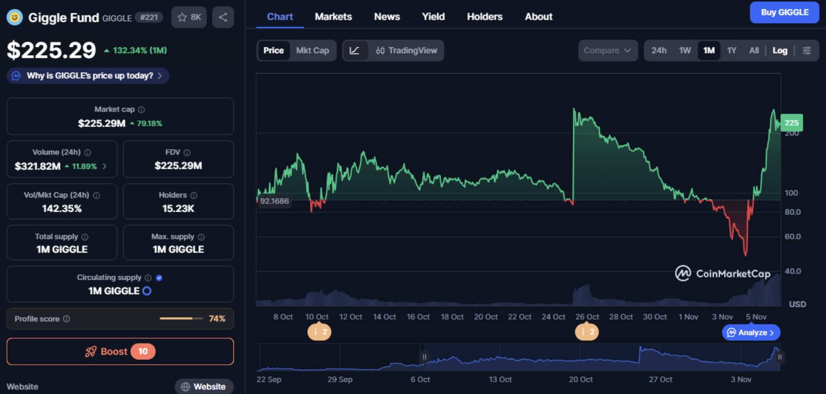
Task: Open the News tab
Action: 387,16
